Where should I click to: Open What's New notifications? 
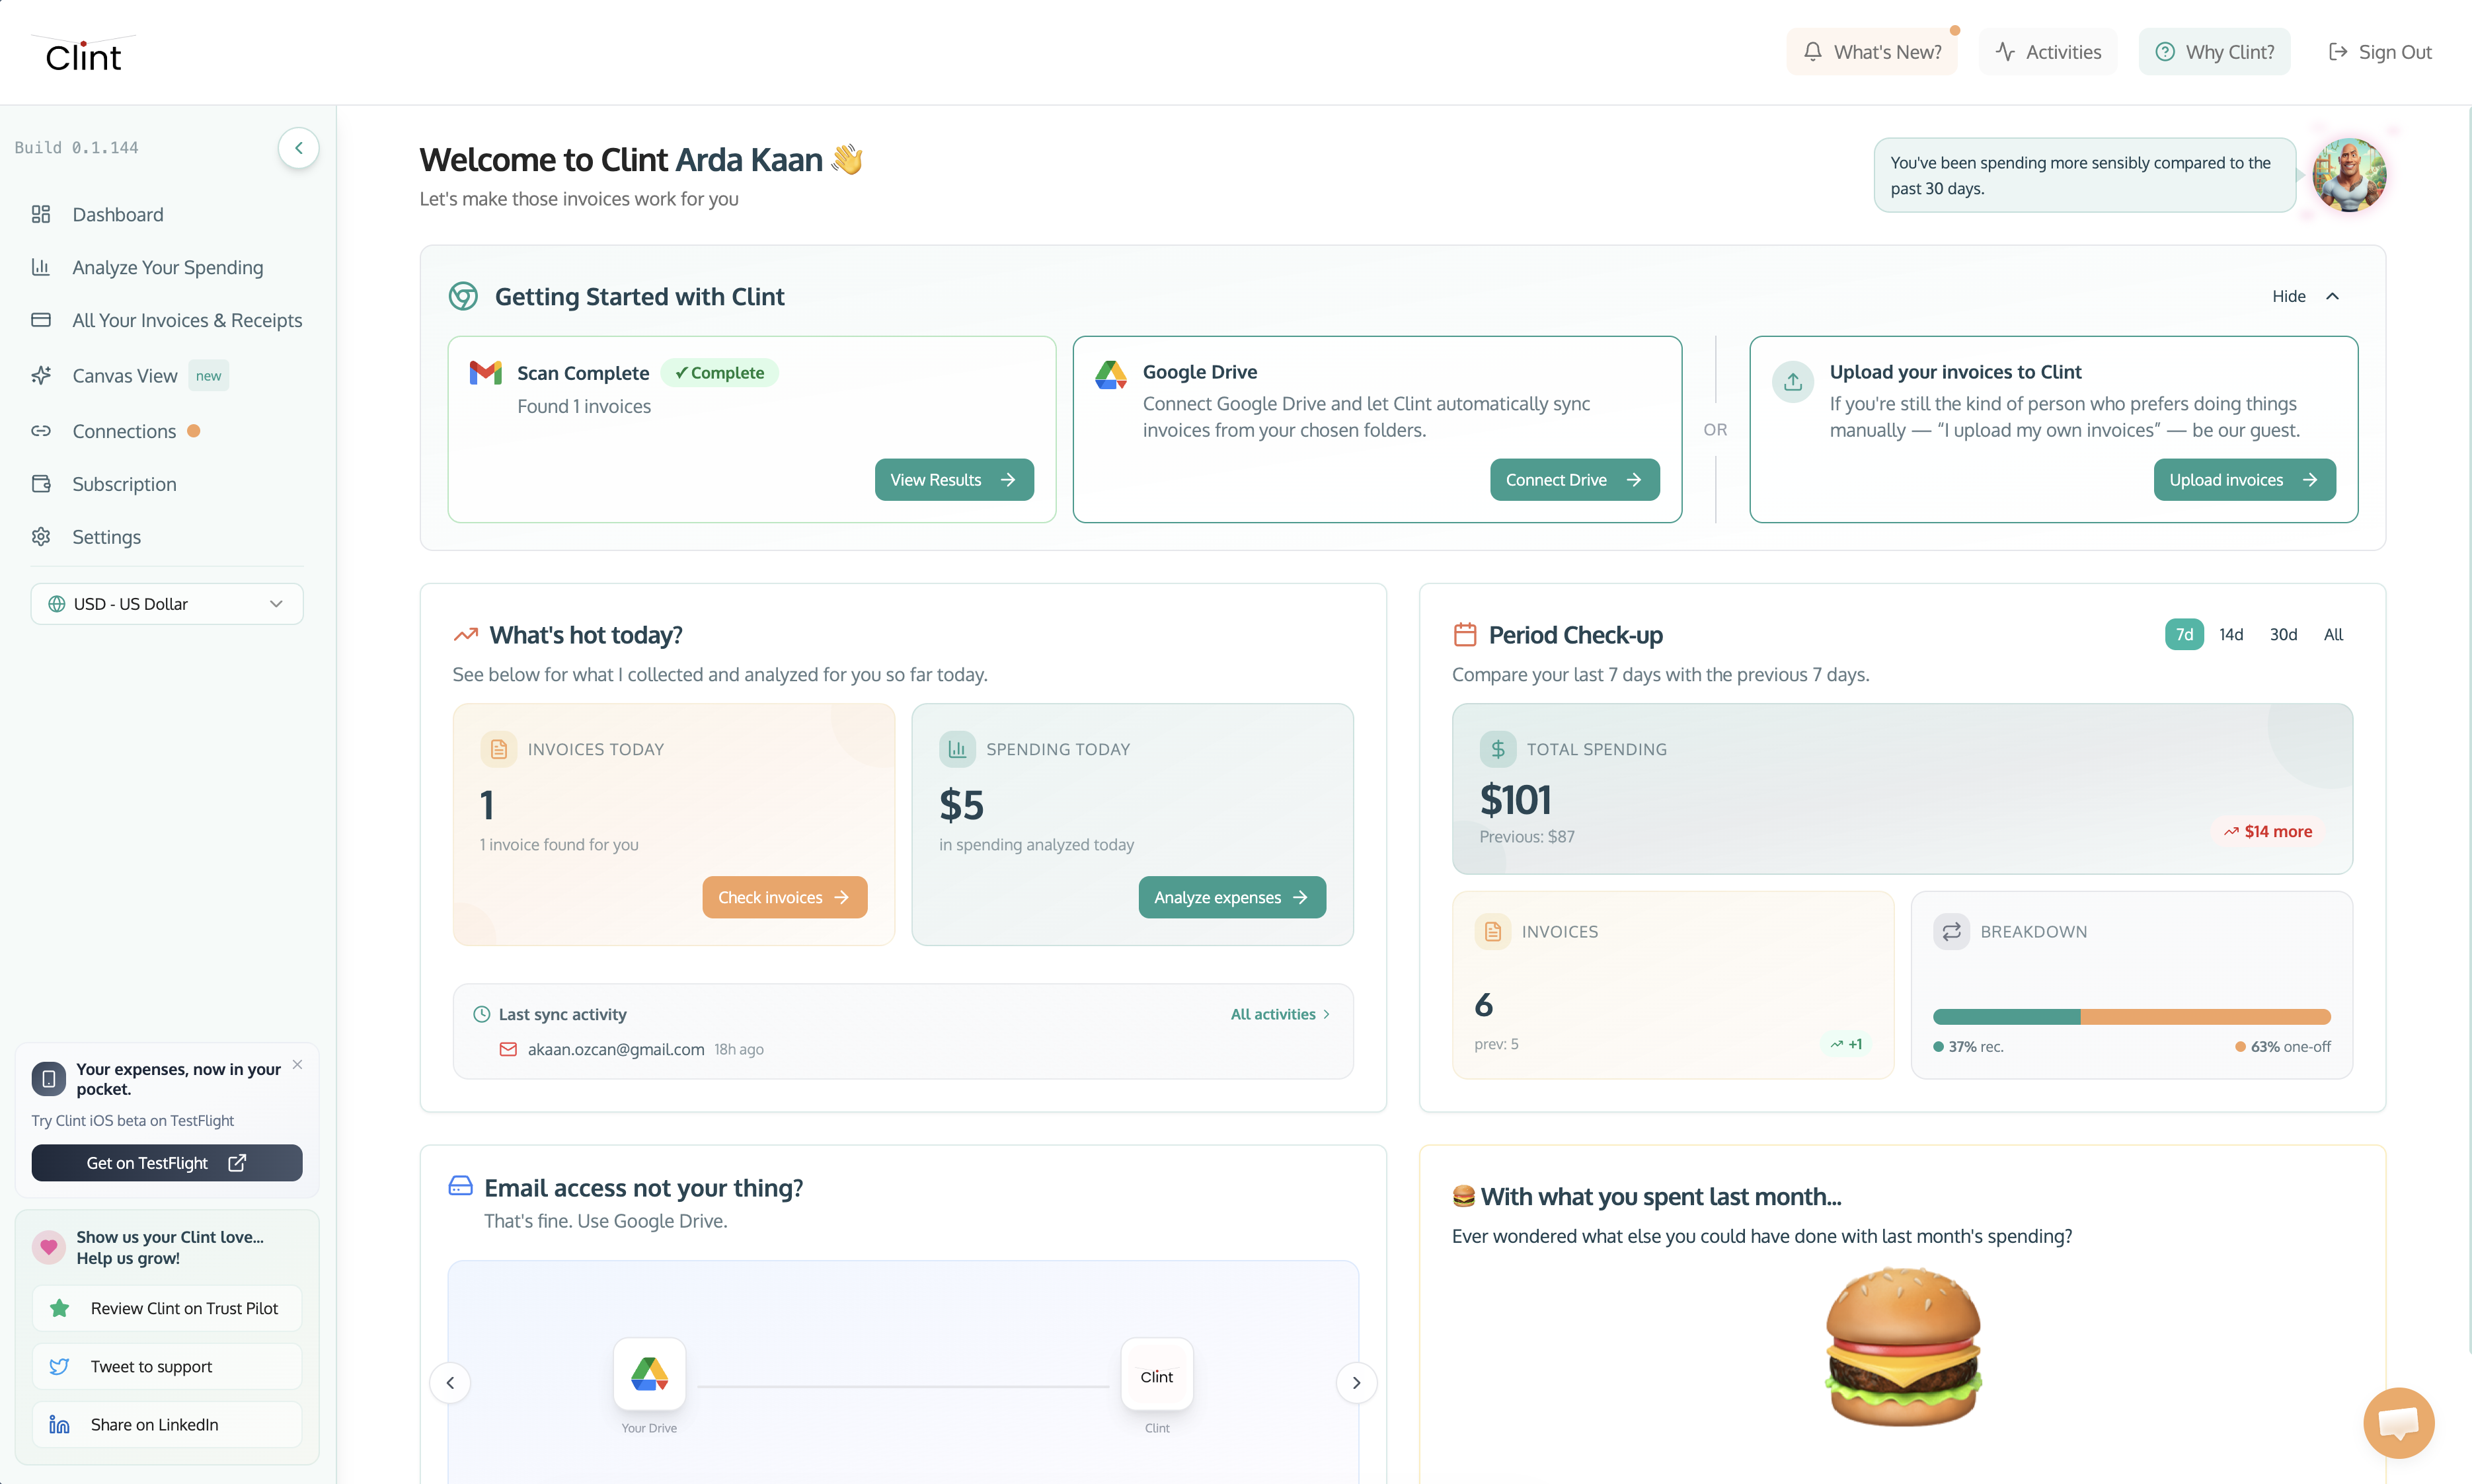(1873, 51)
